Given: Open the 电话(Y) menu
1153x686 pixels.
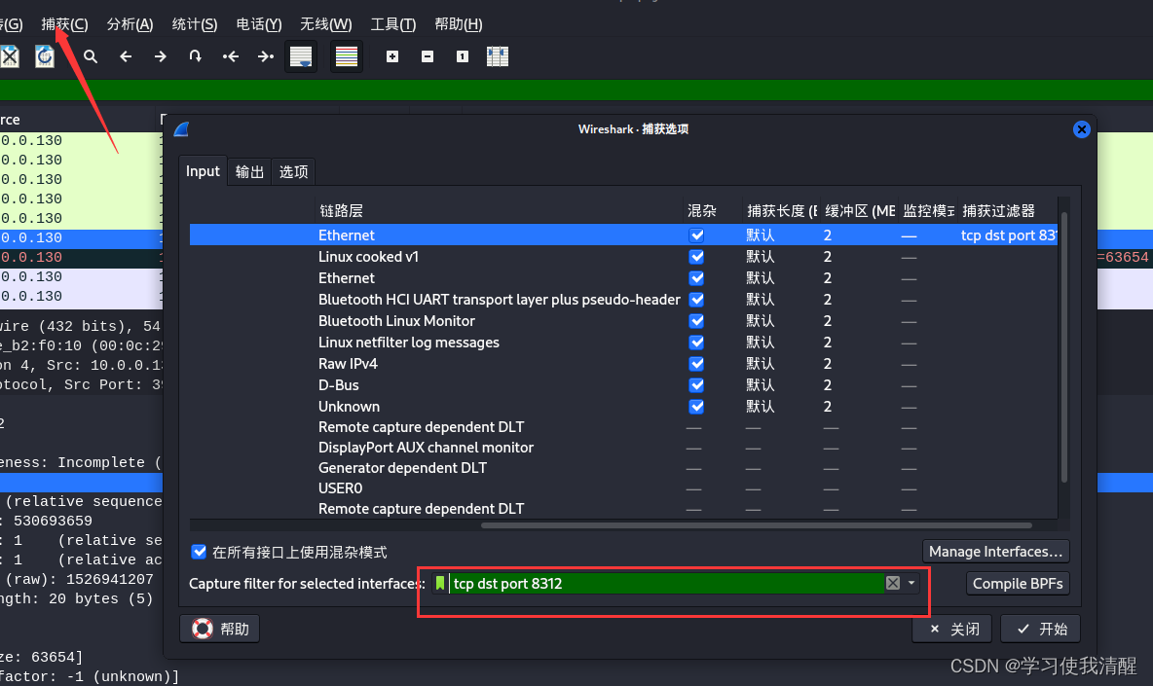Looking at the screenshot, I should [x=259, y=24].
